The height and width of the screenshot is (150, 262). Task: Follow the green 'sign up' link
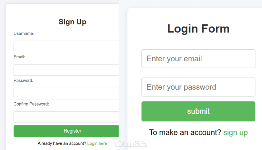point(235,132)
